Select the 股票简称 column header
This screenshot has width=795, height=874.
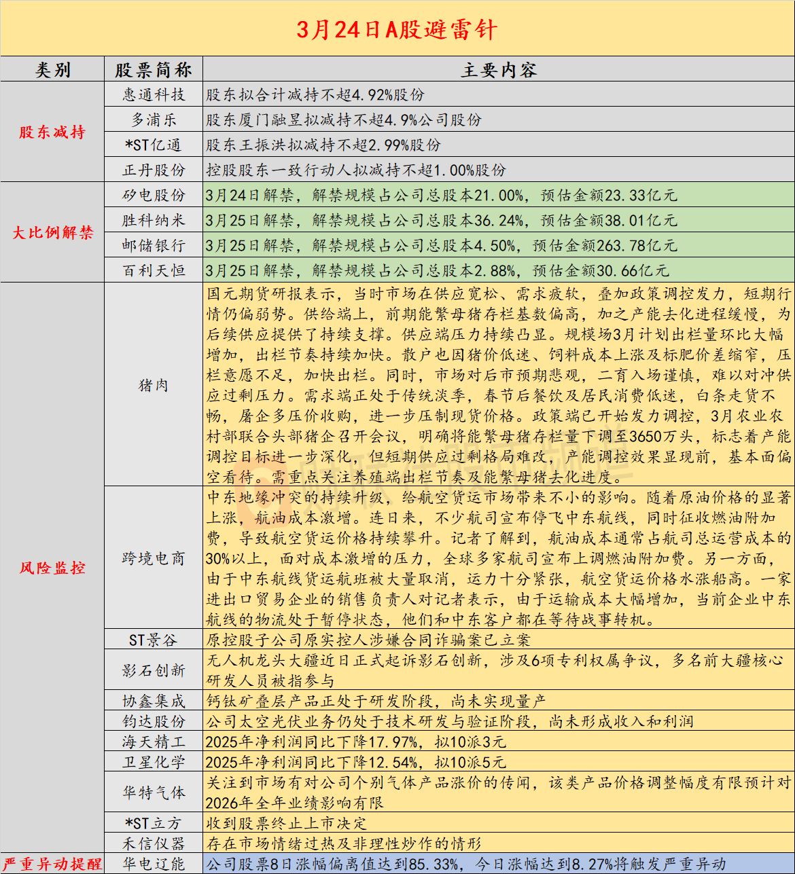pyautogui.click(x=154, y=70)
